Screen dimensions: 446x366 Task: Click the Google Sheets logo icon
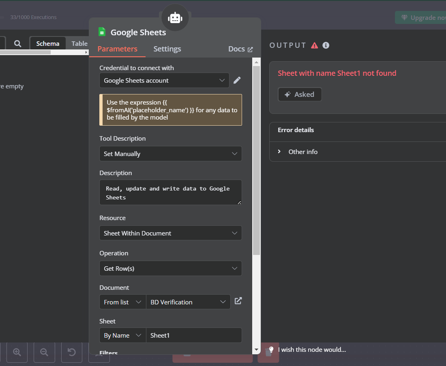102,32
